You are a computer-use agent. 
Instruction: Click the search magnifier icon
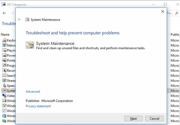tap(177, 13)
